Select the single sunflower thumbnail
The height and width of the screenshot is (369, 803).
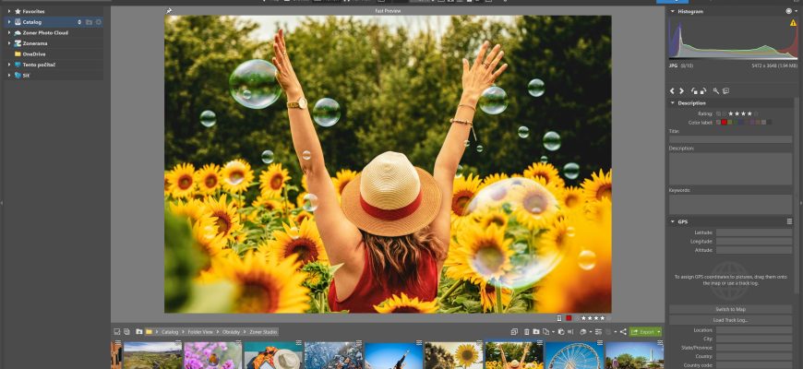[454, 355]
